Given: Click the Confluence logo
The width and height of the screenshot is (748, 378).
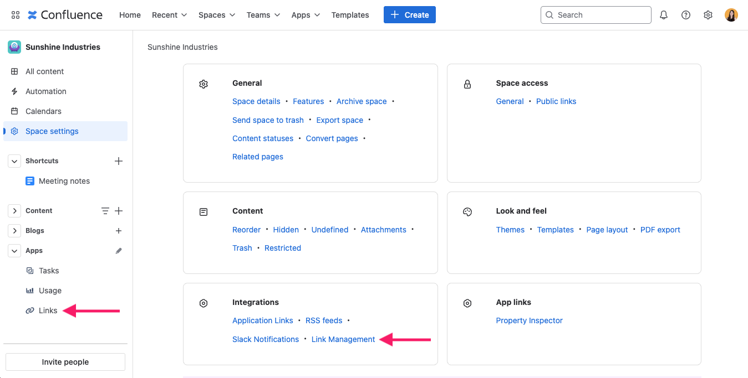Looking at the screenshot, I should [65, 15].
